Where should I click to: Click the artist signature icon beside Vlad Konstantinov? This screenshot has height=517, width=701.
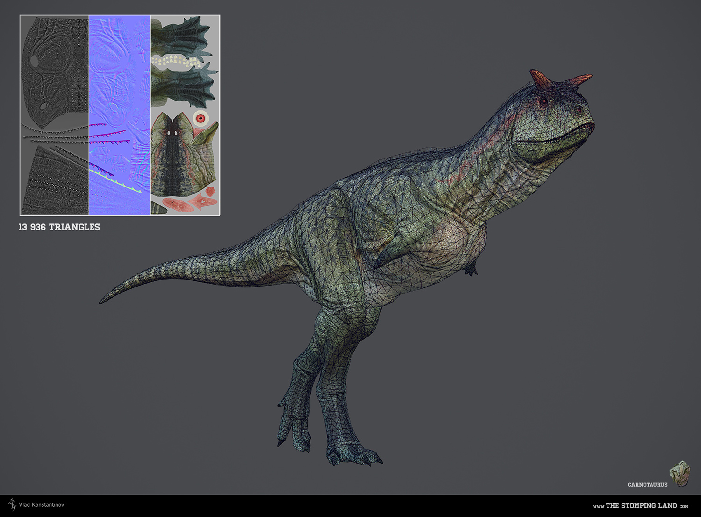(x=12, y=504)
